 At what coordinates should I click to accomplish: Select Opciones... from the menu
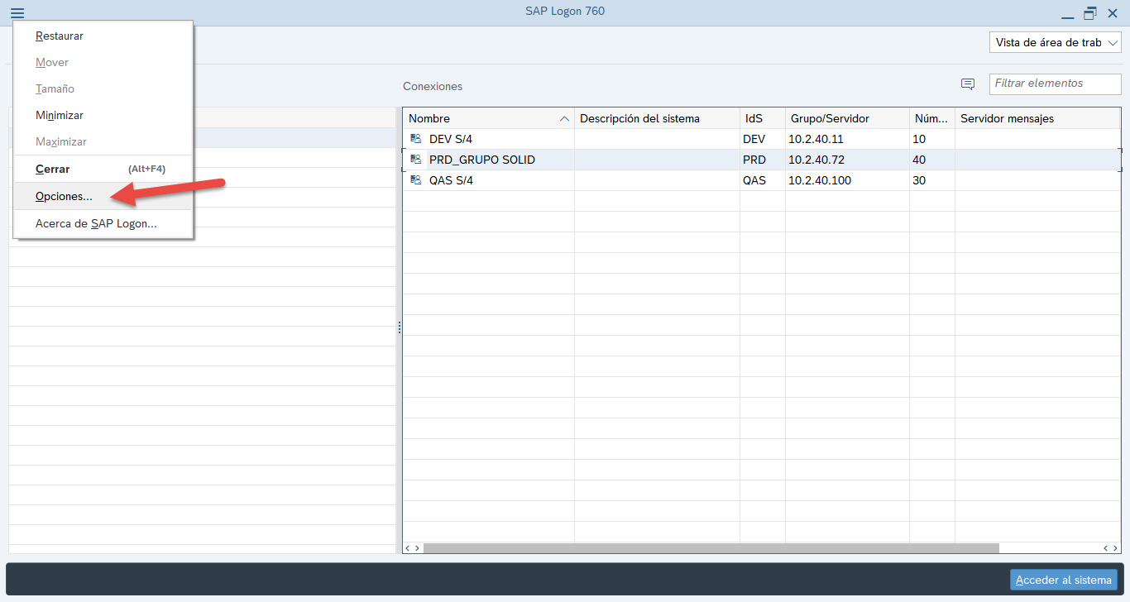pyautogui.click(x=64, y=197)
